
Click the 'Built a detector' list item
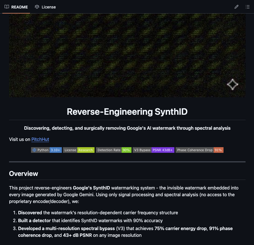pos(90,220)
